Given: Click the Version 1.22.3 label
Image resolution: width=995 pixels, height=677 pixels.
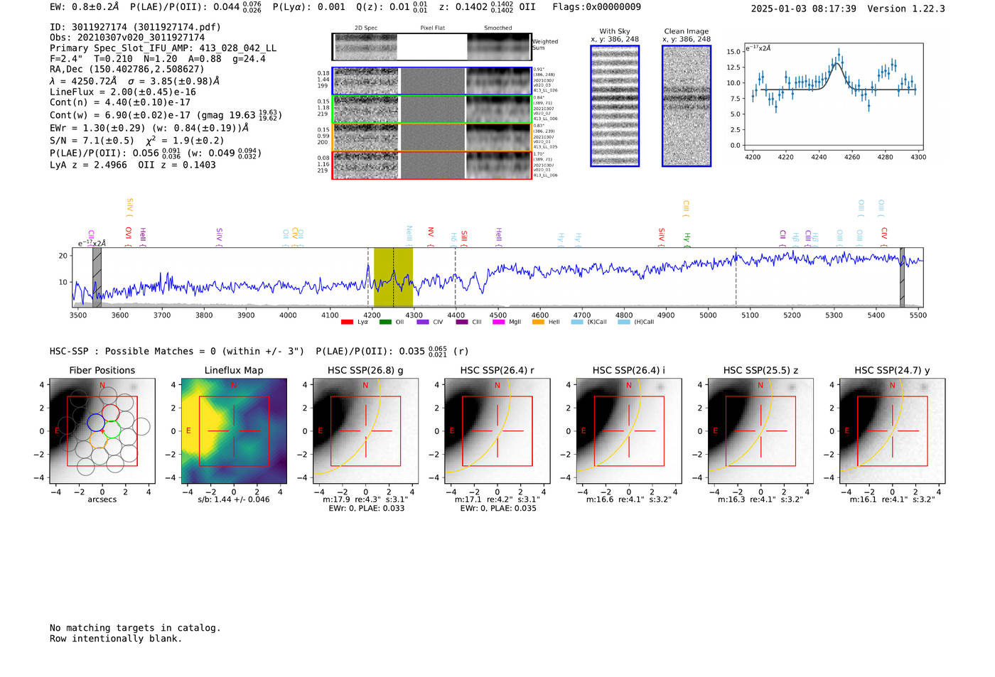Looking at the screenshot, I should [x=906, y=9].
